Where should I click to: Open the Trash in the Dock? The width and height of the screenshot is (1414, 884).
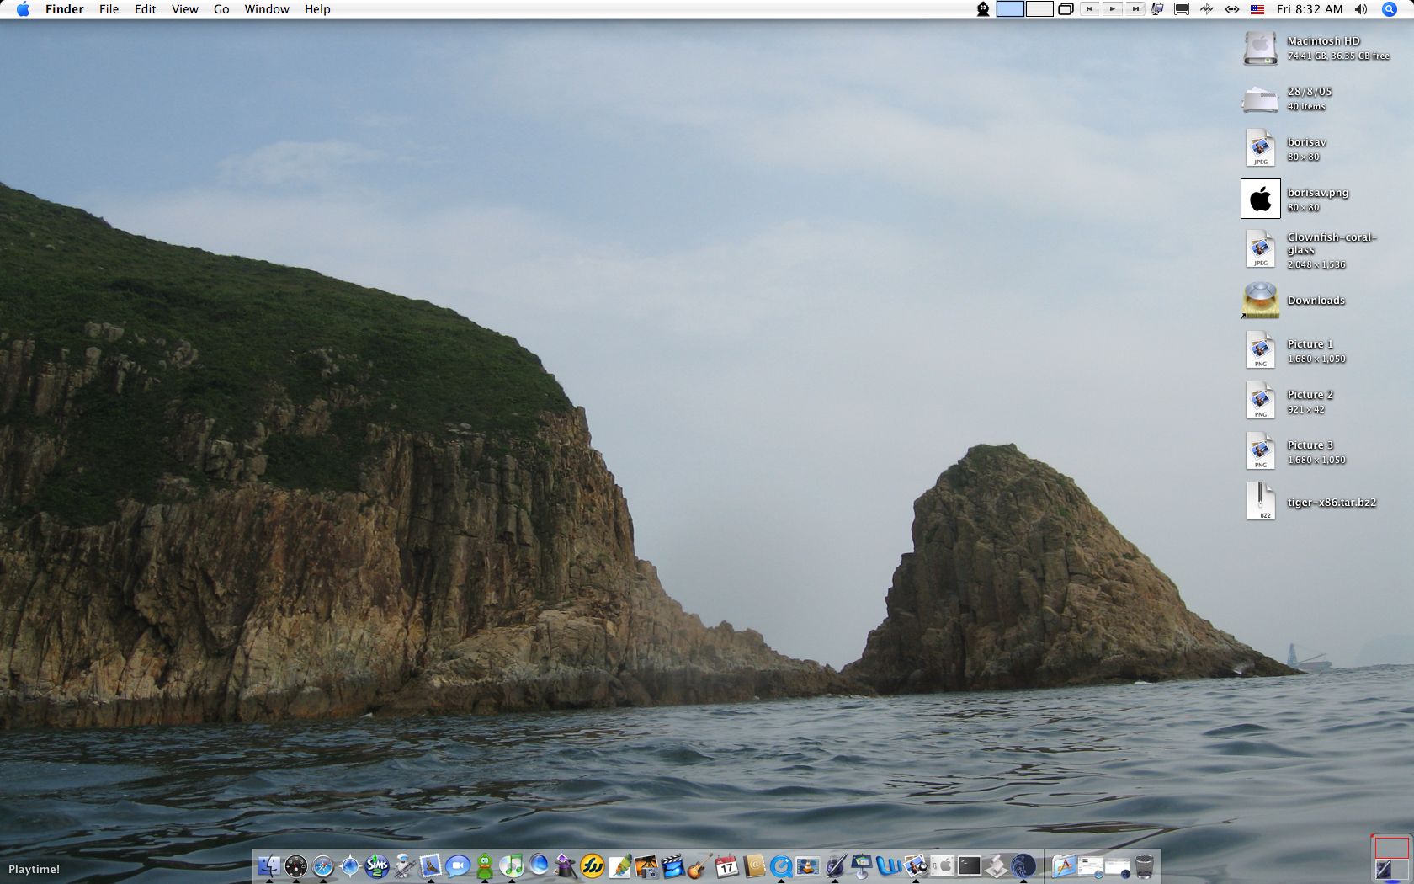pyautogui.click(x=1145, y=865)
